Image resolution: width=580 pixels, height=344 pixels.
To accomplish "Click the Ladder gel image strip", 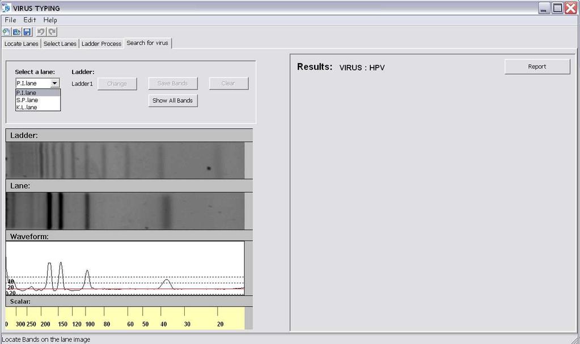I will point(125,160).
